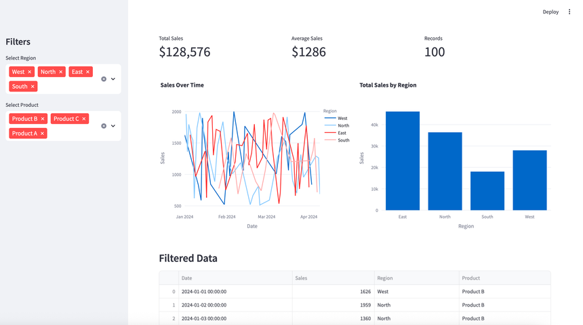Toggle South series in chart legend
Image resolution: width=583 pixels, height=325 pixels.
coord(343,140)
